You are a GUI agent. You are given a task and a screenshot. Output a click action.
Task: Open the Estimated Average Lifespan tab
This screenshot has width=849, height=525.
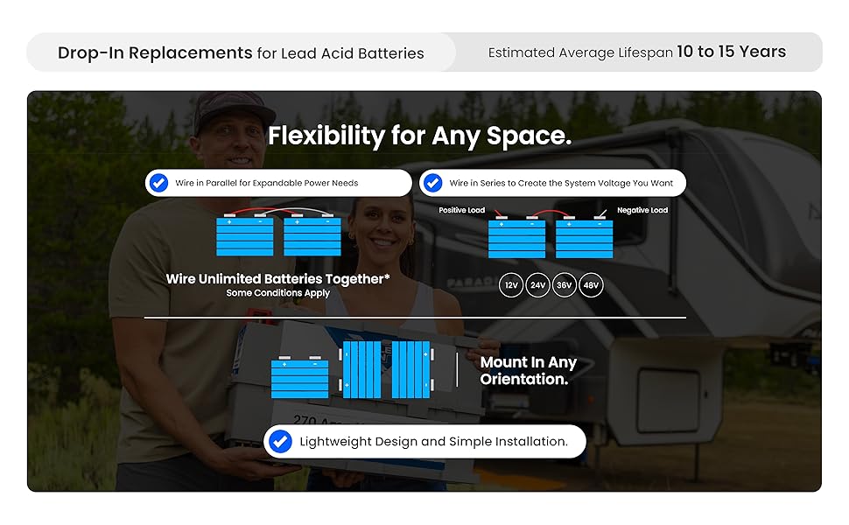[x=636, y=52]
